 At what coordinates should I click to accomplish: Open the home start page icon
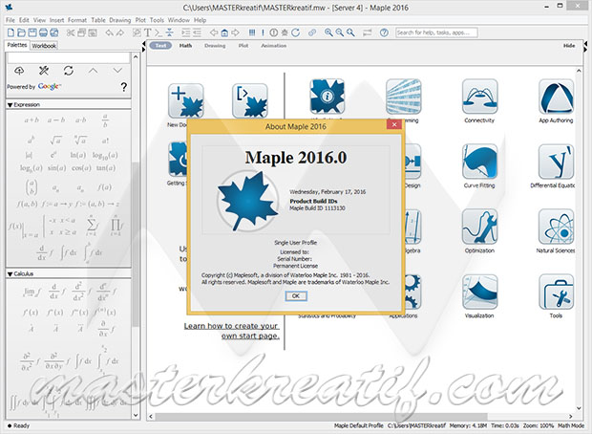224,33
